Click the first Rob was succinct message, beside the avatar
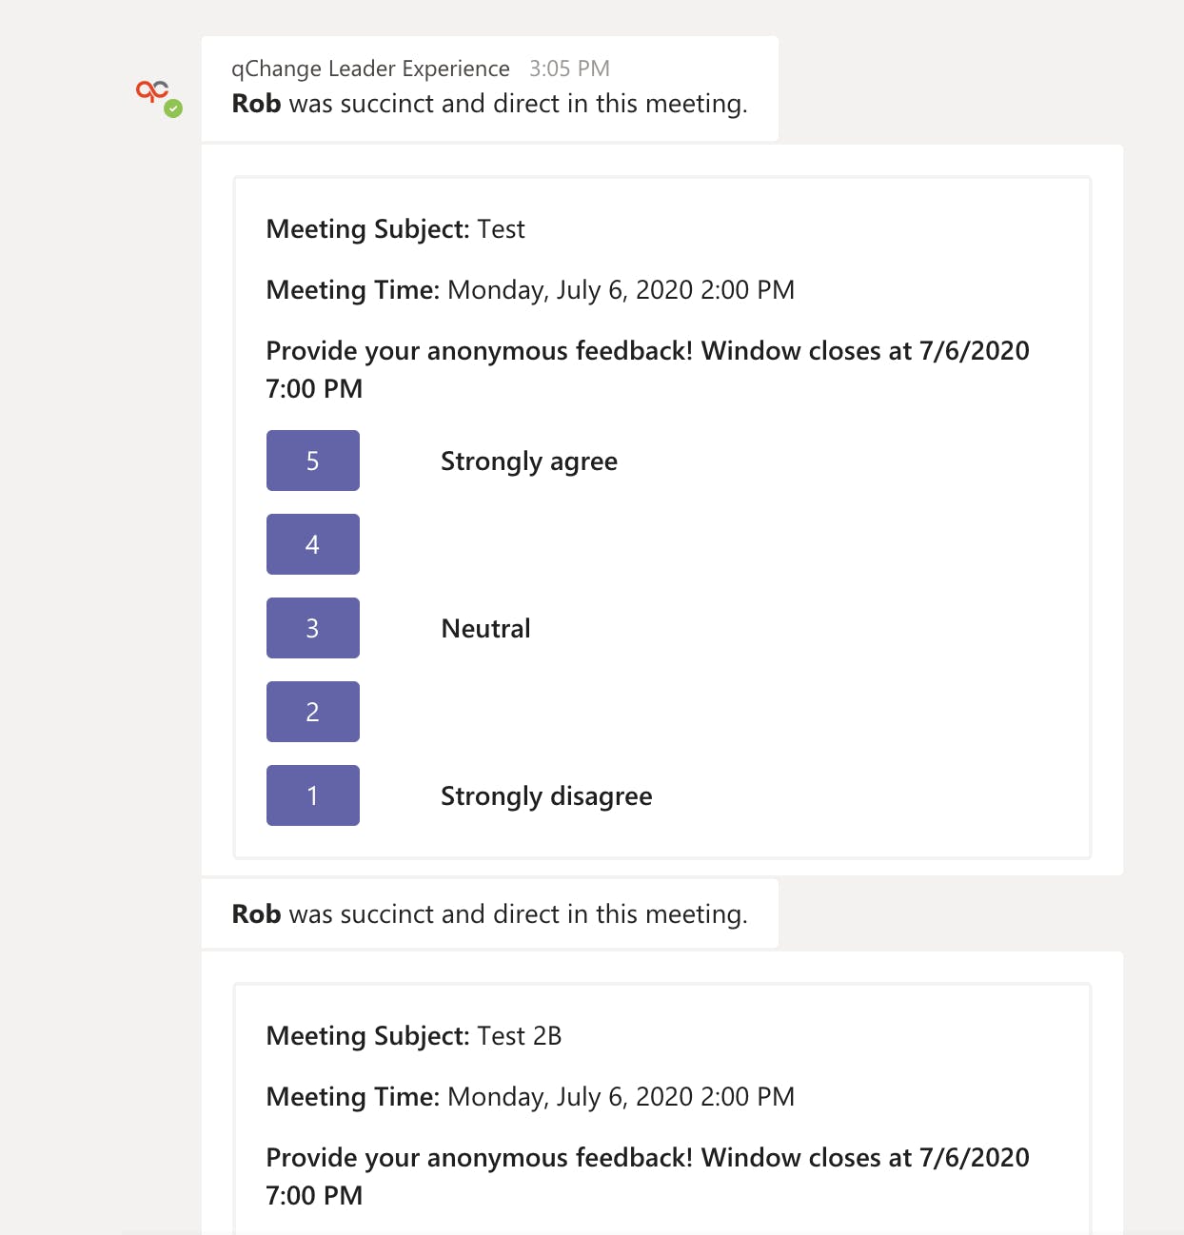The width and height of the screenshot is (1184, 1235). click(489, 104)
